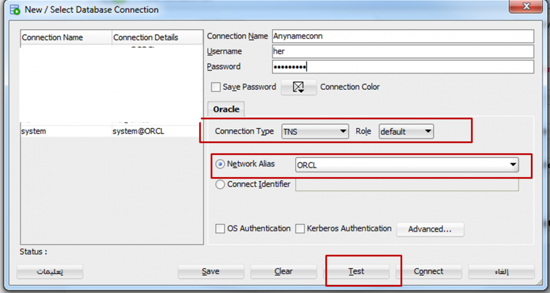
Task: Focus the Username input field
Action: 402,51
